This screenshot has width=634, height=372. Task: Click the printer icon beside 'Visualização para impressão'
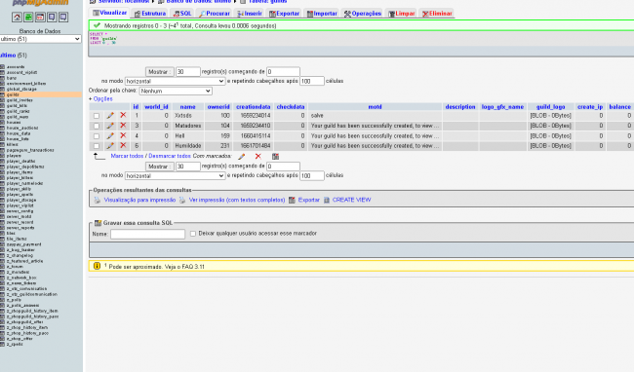click(97, 201)
